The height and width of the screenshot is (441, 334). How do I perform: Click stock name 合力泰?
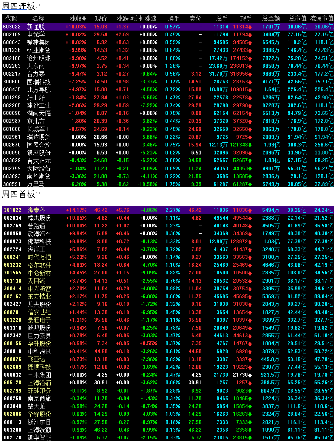(x=36, y=74)
